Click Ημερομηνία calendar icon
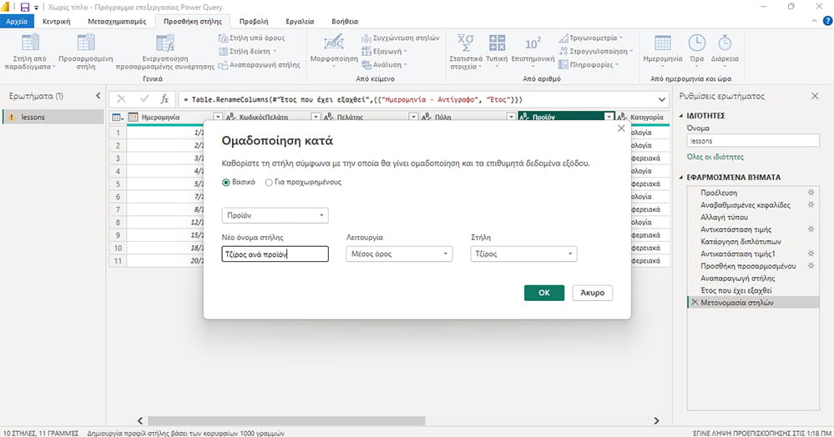Screen dimensions: 834x437 (663, 43)
